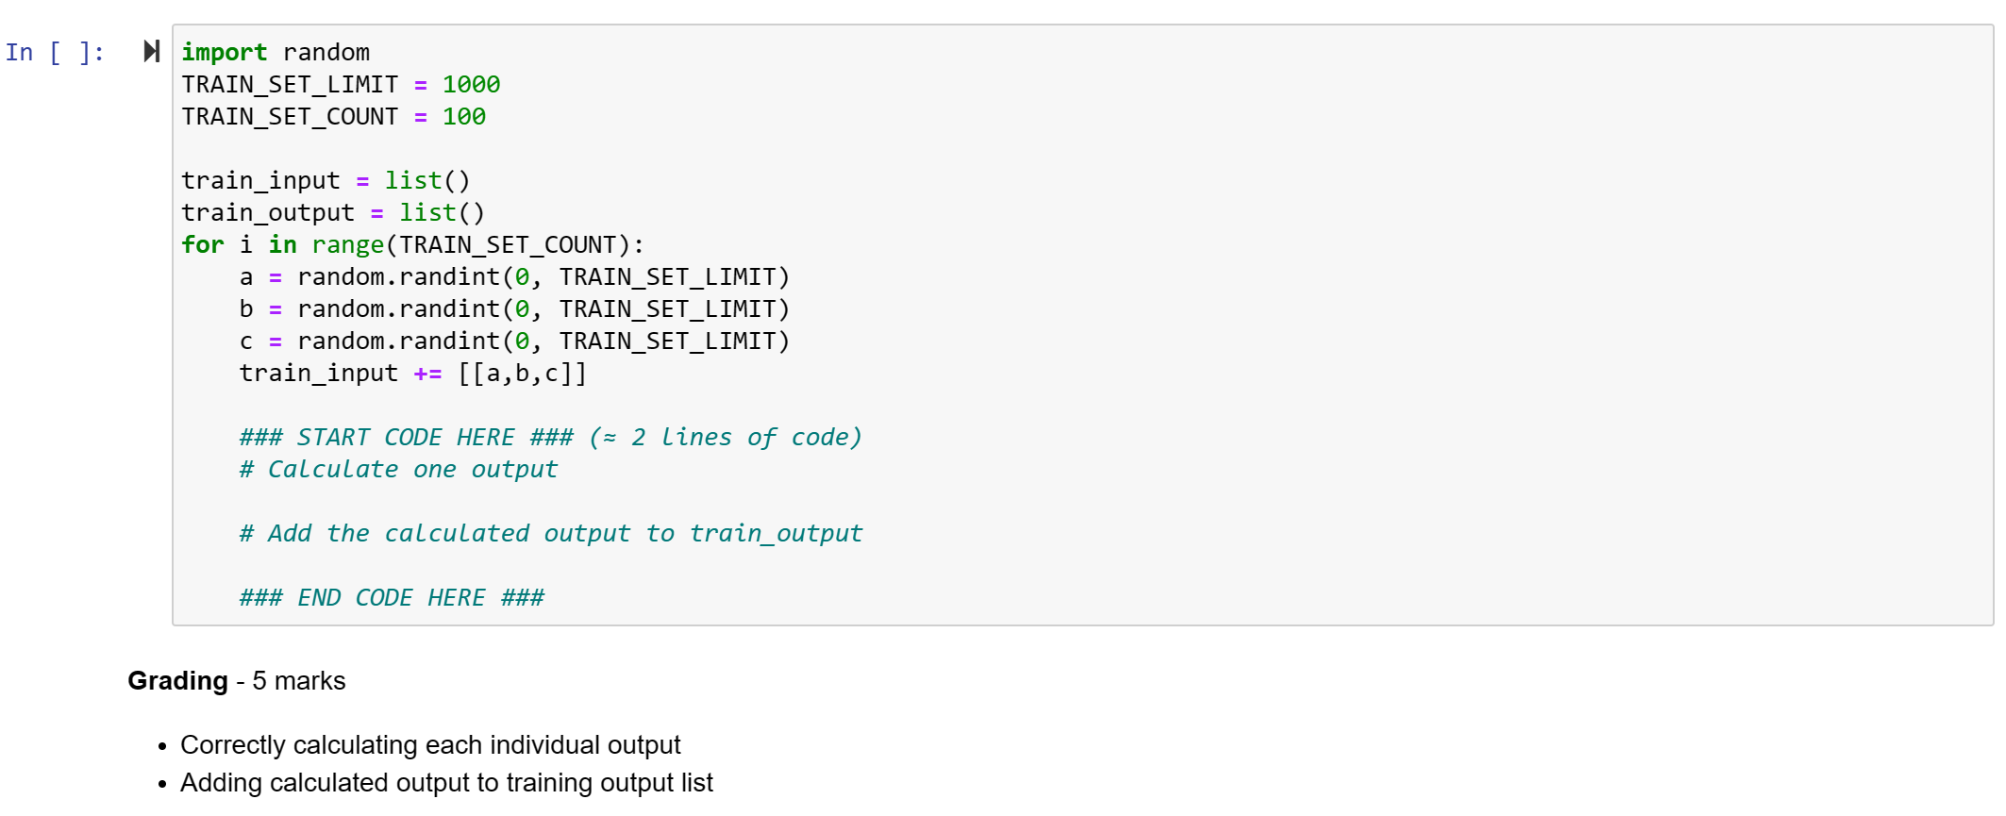Click the 1000 value of TRAIN_SET_LIMIT
2006x816 pixels.
[471, 84]
